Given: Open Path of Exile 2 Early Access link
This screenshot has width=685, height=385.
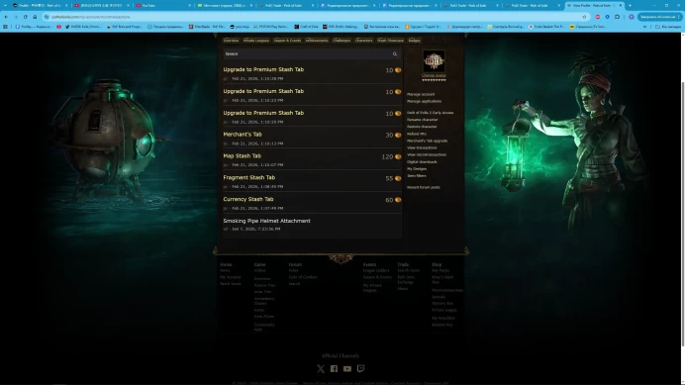Looking at the screenshot, I should (431, 113).
